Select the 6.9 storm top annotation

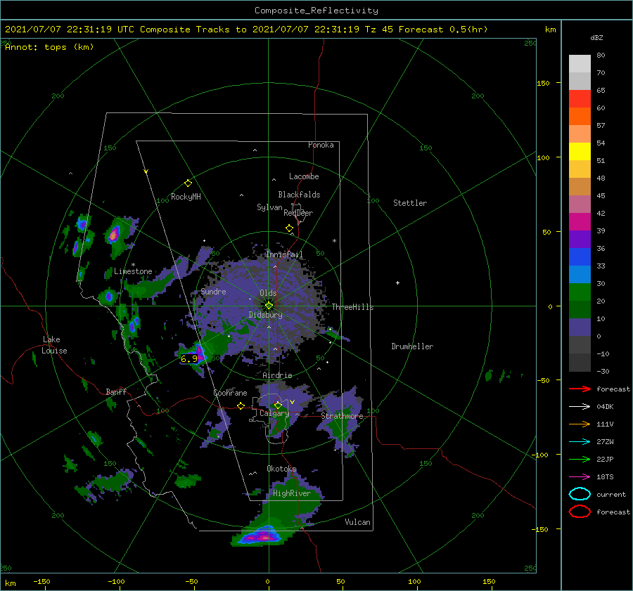pos(189,358)
